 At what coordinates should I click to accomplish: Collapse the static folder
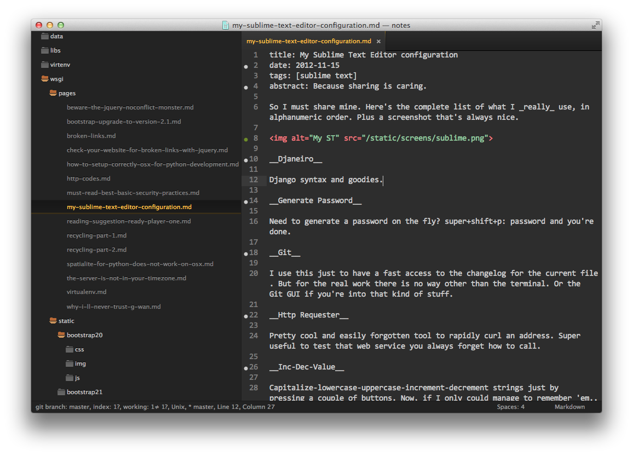coord(53,320)
